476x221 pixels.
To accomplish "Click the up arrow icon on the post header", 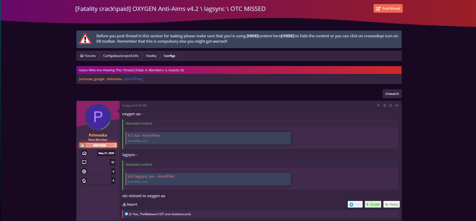I will pos(378,106).
